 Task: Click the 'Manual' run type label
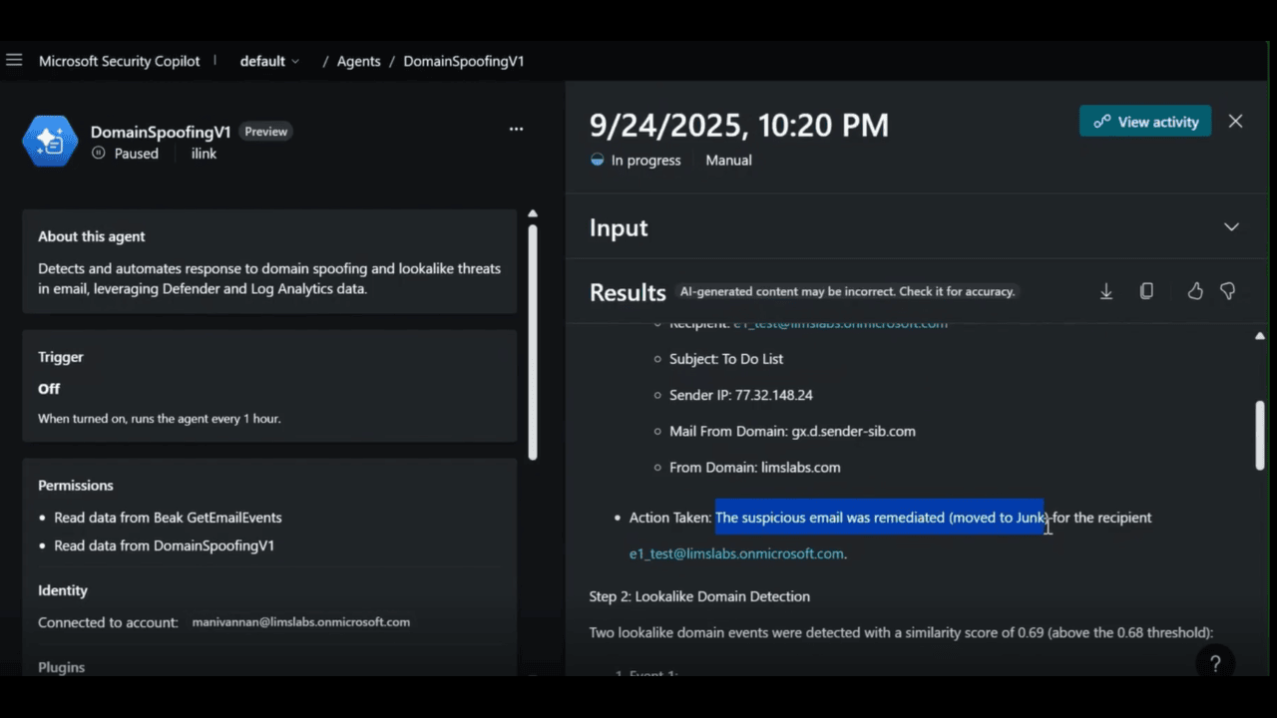tap(728, 160)
